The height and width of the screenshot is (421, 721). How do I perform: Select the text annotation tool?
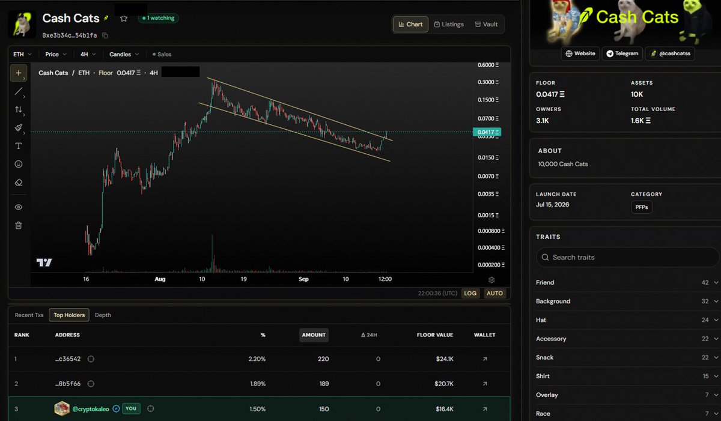[x=18, y=146]
